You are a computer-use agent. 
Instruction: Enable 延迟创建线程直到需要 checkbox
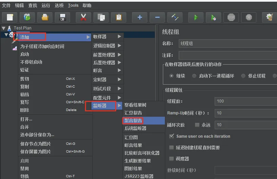[171, 148]
